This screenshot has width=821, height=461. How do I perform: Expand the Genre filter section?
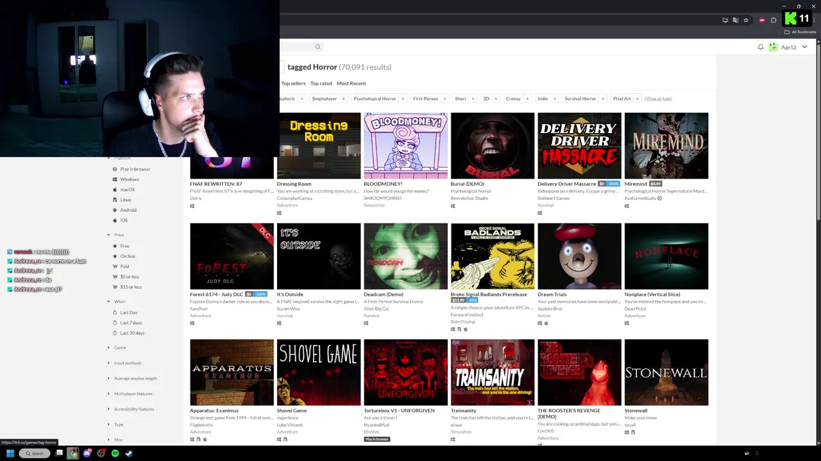point(117,348)
